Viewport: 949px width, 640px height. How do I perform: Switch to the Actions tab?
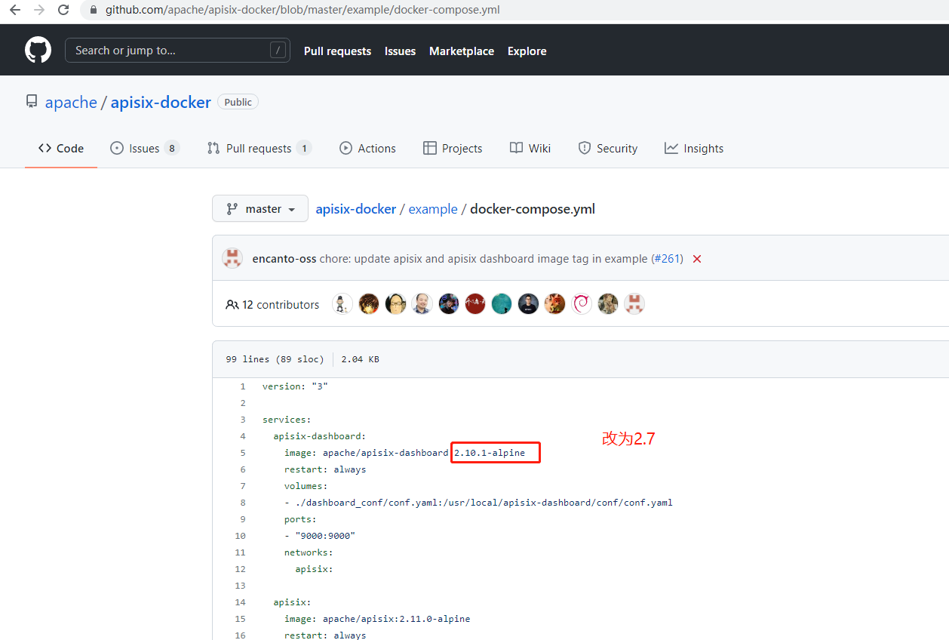coord(367,148)
